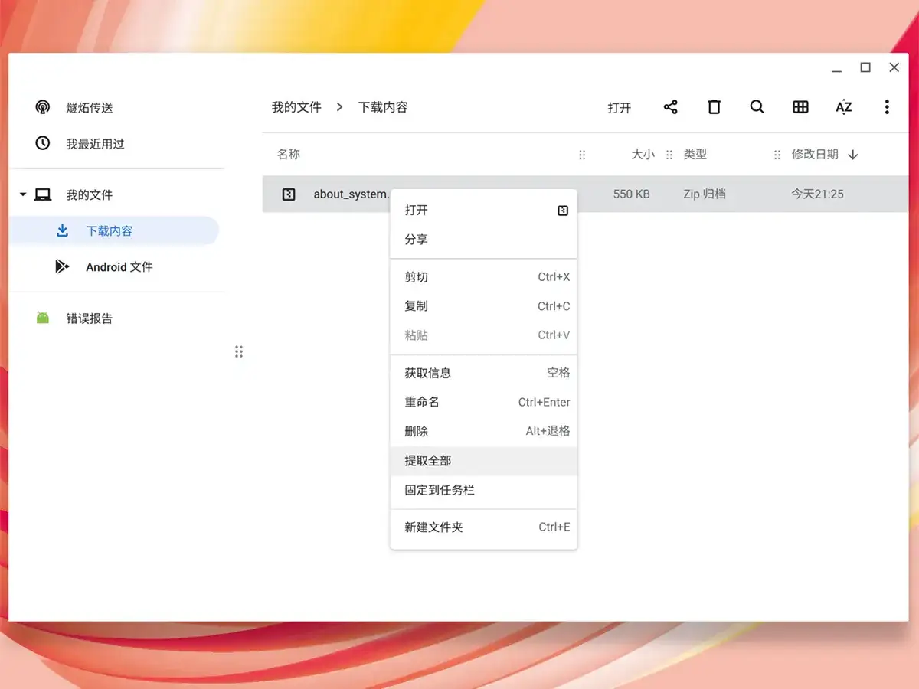This screenshot has width=919, height=689.
Task: Click the zip icon beside 打开 in context menu
Action: (563, 211)
